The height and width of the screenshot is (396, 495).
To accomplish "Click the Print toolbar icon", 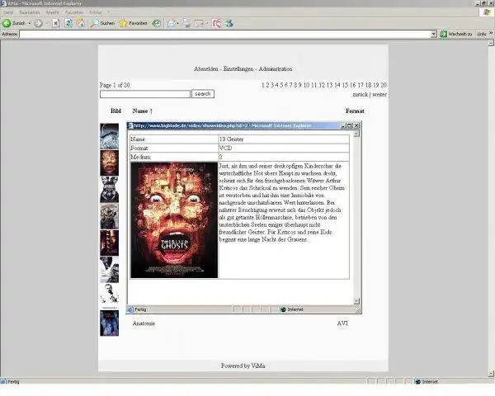I will 186,23.
